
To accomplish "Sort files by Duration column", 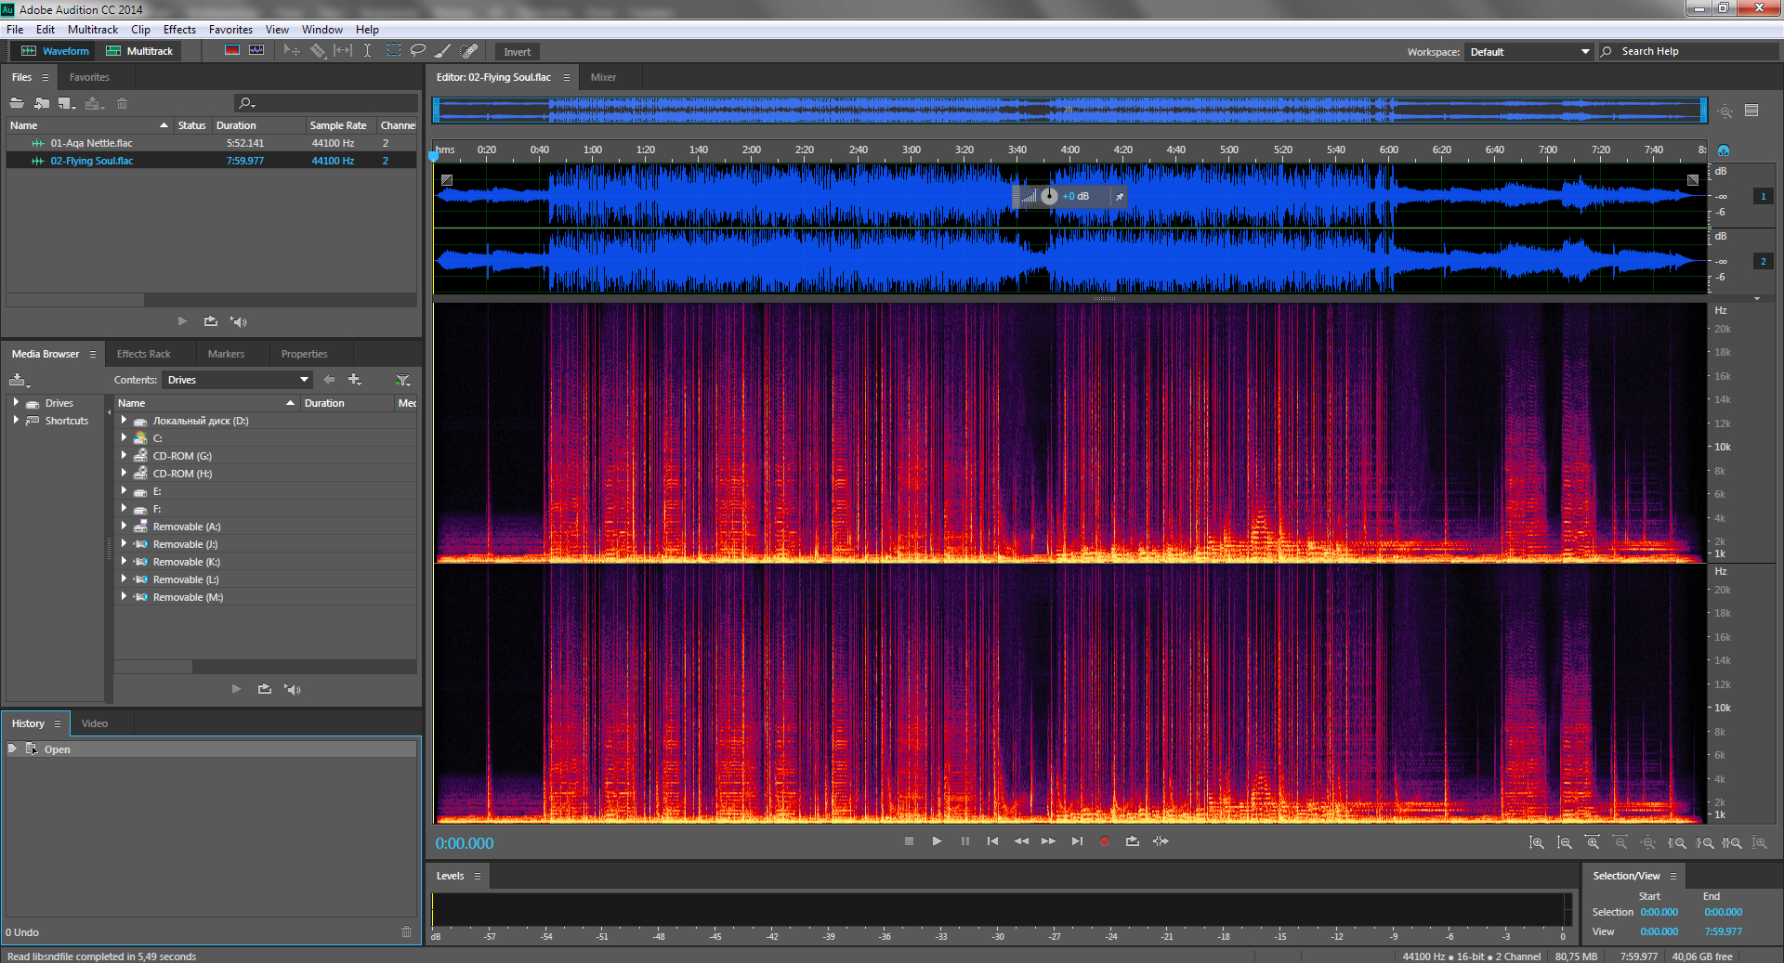I will pyautogui.click(x=258, y=125).
